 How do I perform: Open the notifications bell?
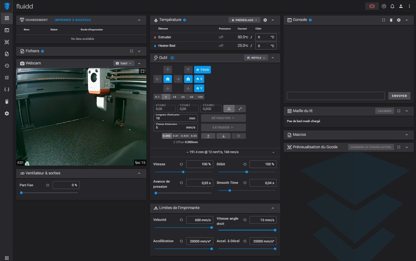[x=392, y=6]
